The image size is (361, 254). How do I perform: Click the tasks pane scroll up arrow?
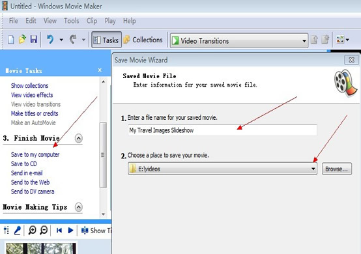(x=104, y=81)
